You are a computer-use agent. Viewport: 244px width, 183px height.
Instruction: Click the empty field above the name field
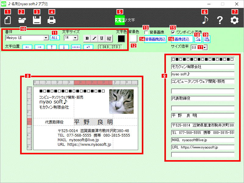(203, 108)
